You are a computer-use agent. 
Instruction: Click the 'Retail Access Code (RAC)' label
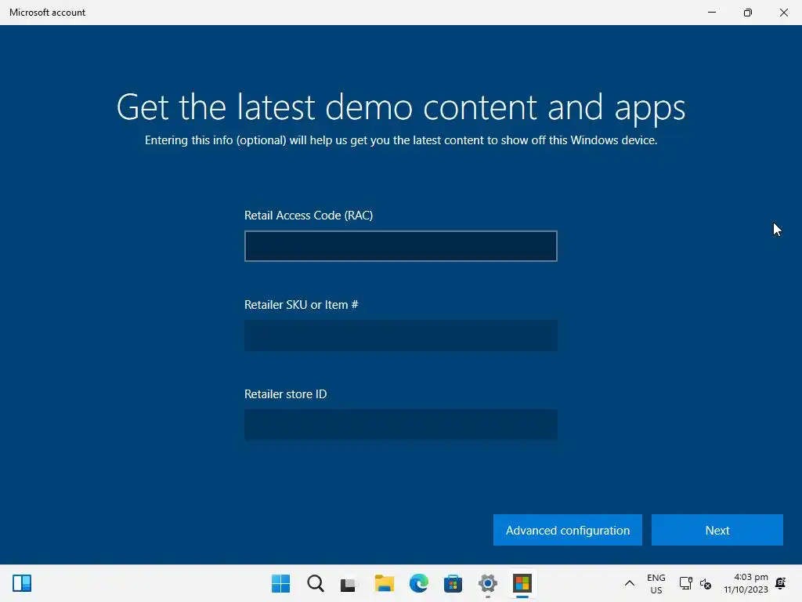(x=309, y=216)
